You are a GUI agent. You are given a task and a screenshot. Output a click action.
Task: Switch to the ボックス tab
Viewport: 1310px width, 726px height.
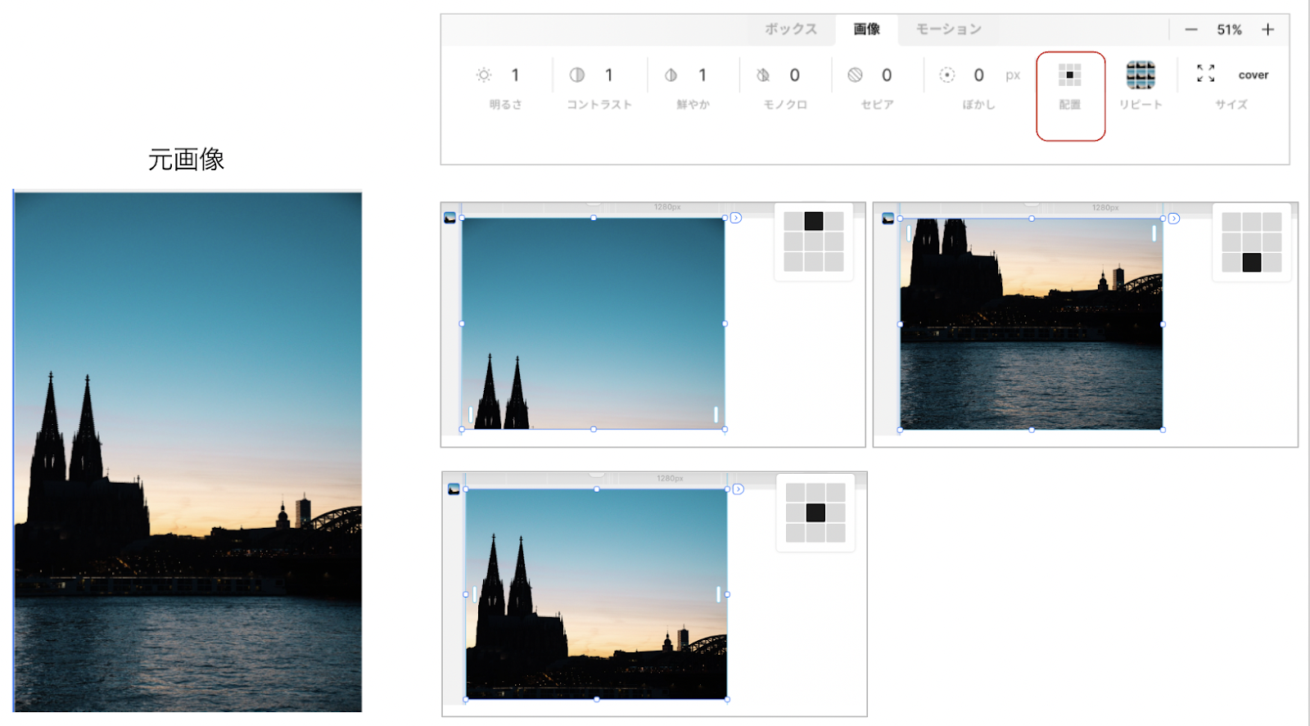coord(791,29)
